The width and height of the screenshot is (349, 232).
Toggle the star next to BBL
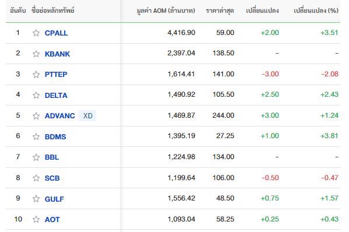(36, 157)
